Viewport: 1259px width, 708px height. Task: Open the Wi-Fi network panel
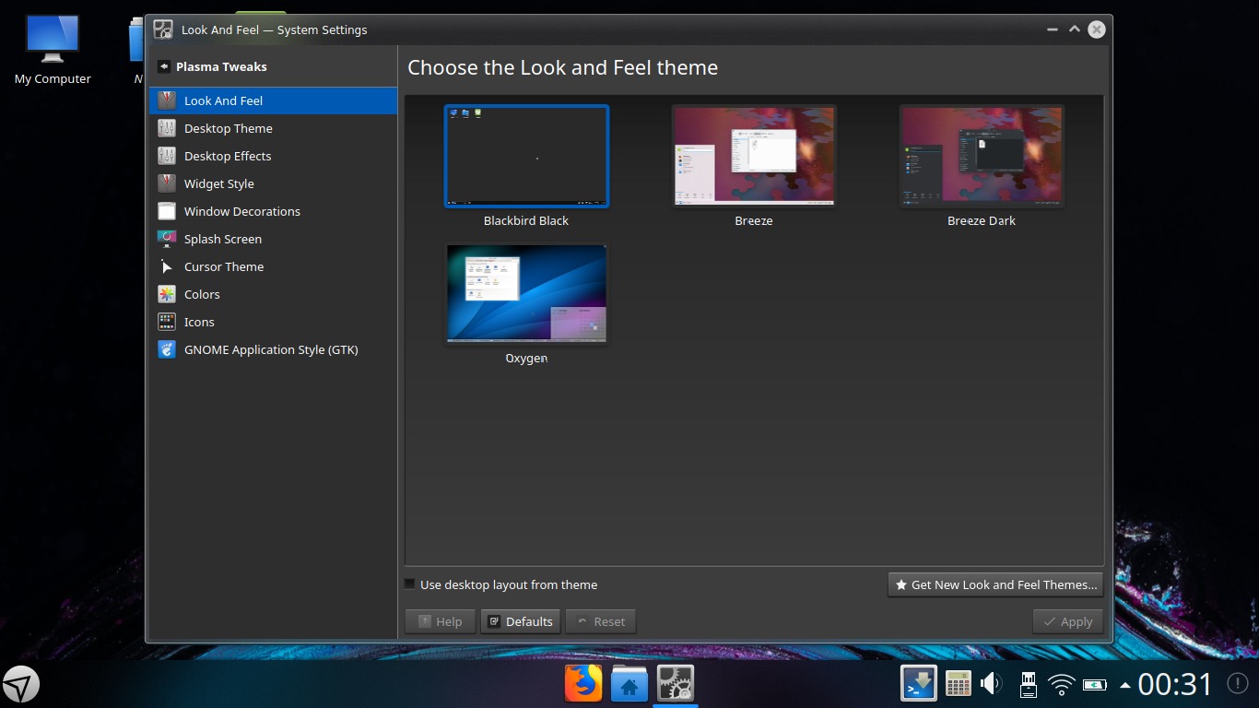tap(1062, 685)
